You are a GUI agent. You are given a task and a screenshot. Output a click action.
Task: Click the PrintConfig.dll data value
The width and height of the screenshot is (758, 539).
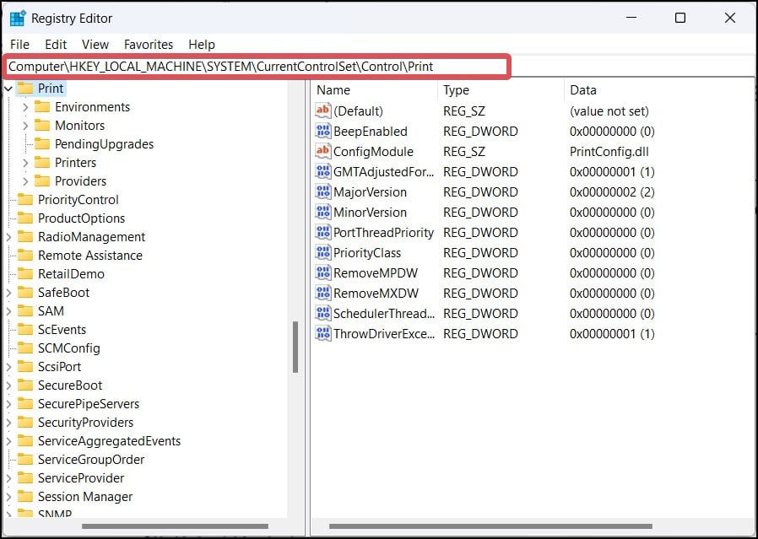609,152
